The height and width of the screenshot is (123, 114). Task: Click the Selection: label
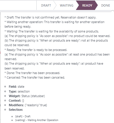coord(16,110)
